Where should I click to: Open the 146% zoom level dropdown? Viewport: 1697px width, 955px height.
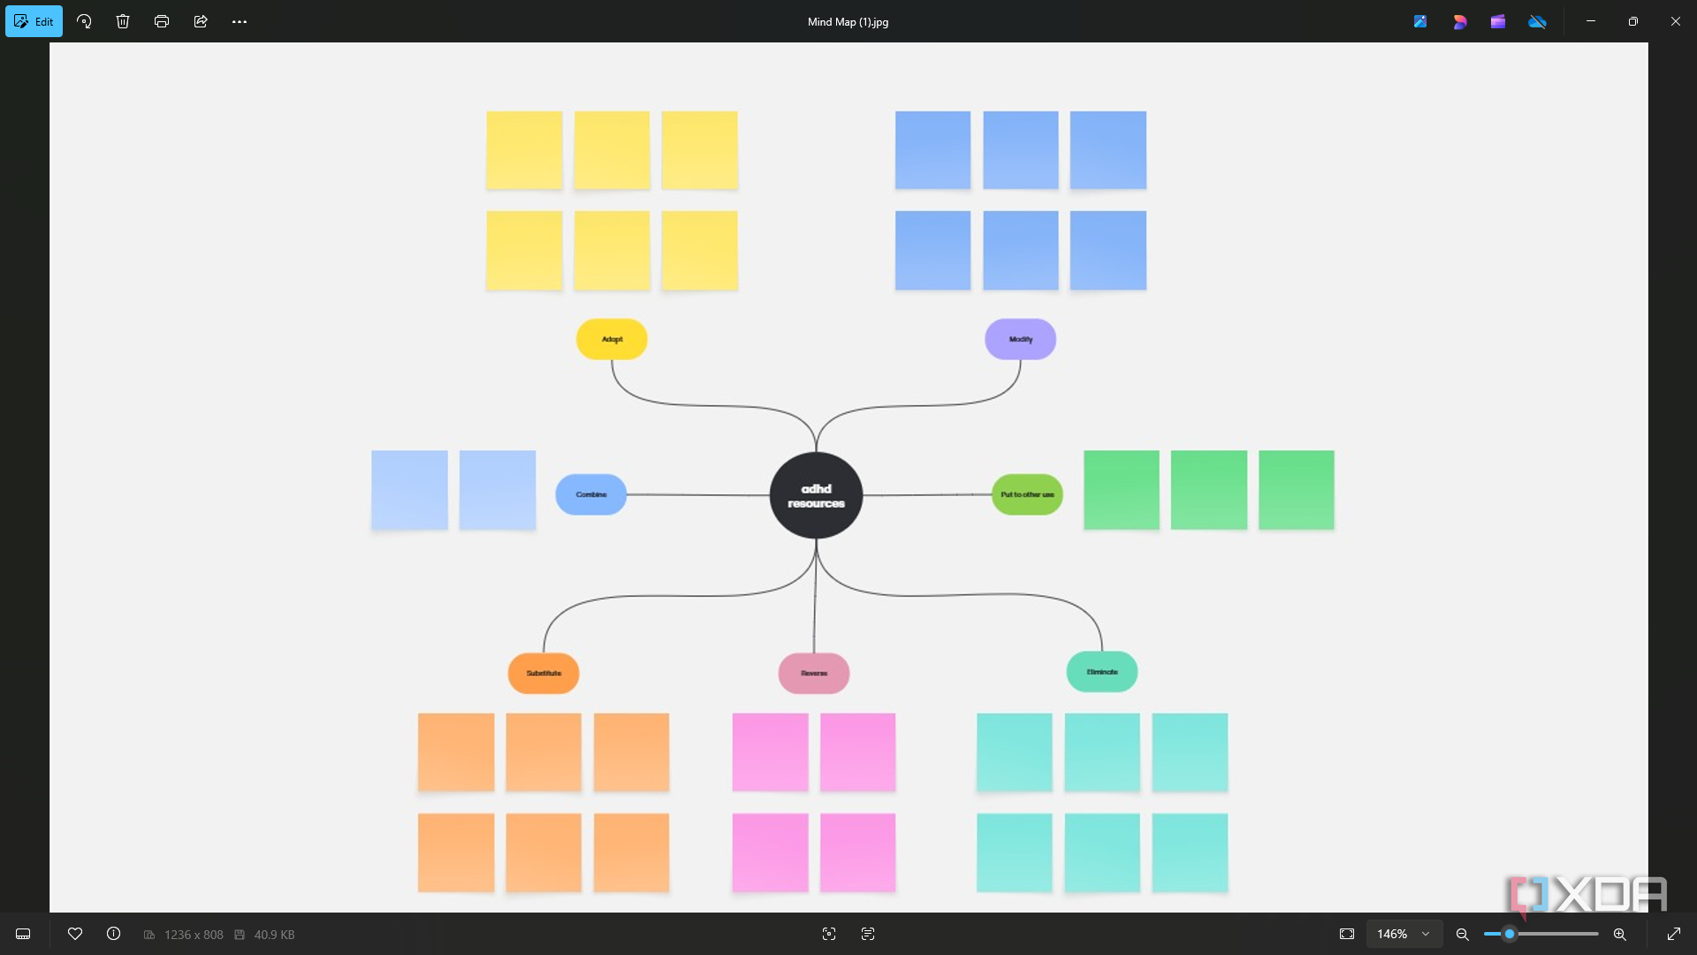pos(1404,934)
